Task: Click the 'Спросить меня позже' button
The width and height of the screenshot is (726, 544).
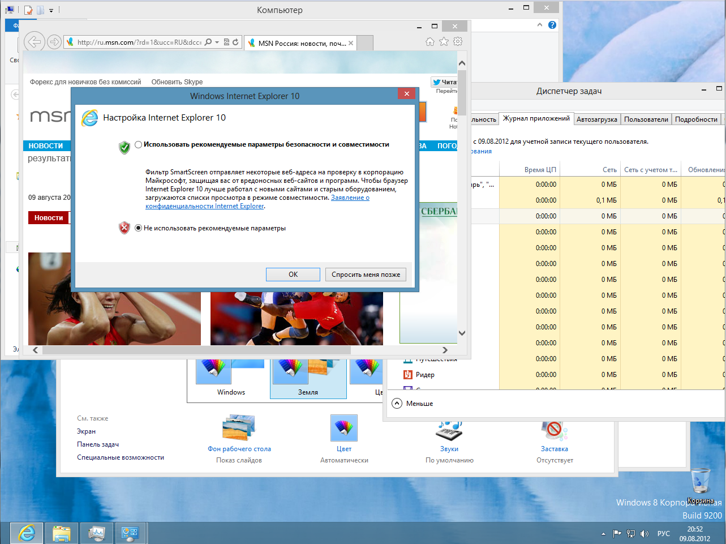Action: pos(366,275)
